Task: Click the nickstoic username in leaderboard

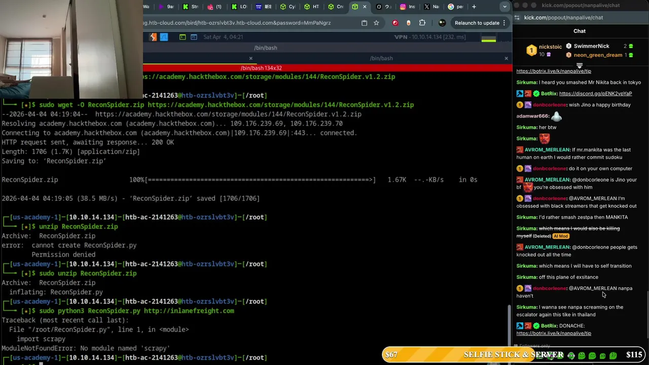Action: pos(550,47)
